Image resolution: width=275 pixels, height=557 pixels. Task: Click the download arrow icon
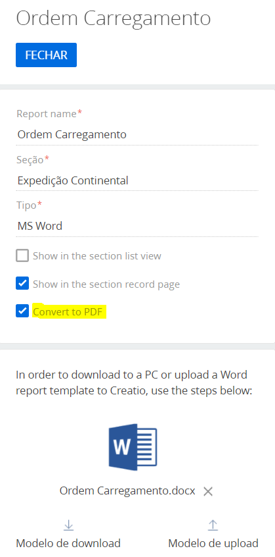68,525
